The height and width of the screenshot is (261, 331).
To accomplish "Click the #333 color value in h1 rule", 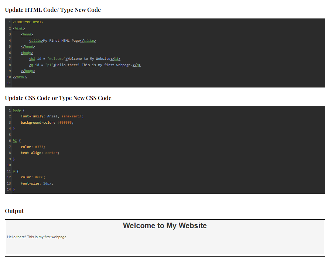I will pos(39,147).
